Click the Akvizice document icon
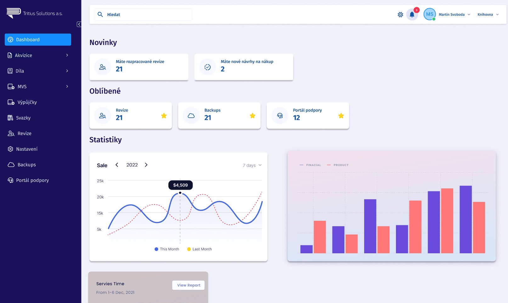508x303 pixels. pyautogui.click(x=10, y=55)
